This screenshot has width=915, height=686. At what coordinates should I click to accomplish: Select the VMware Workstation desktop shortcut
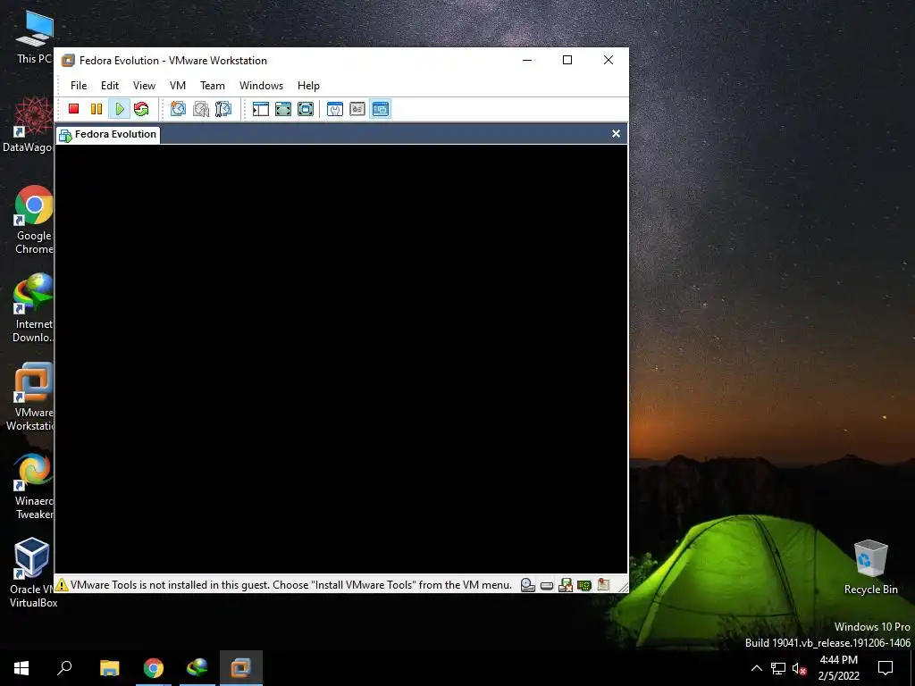coord(30,397)
